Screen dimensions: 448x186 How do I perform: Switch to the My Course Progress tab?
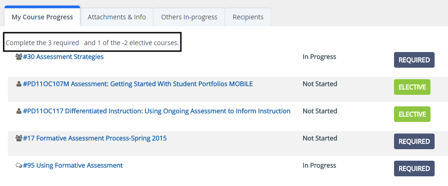coord(42,17)
